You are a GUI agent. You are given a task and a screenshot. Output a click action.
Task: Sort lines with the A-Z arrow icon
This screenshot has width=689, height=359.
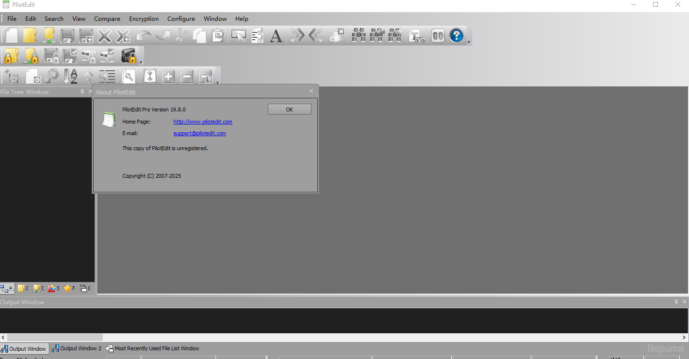tap(70, 76)
